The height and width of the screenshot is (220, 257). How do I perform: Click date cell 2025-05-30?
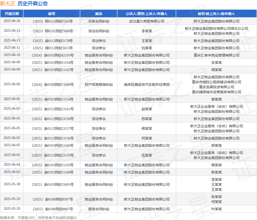pyautogui.click(x=12, y=184)
